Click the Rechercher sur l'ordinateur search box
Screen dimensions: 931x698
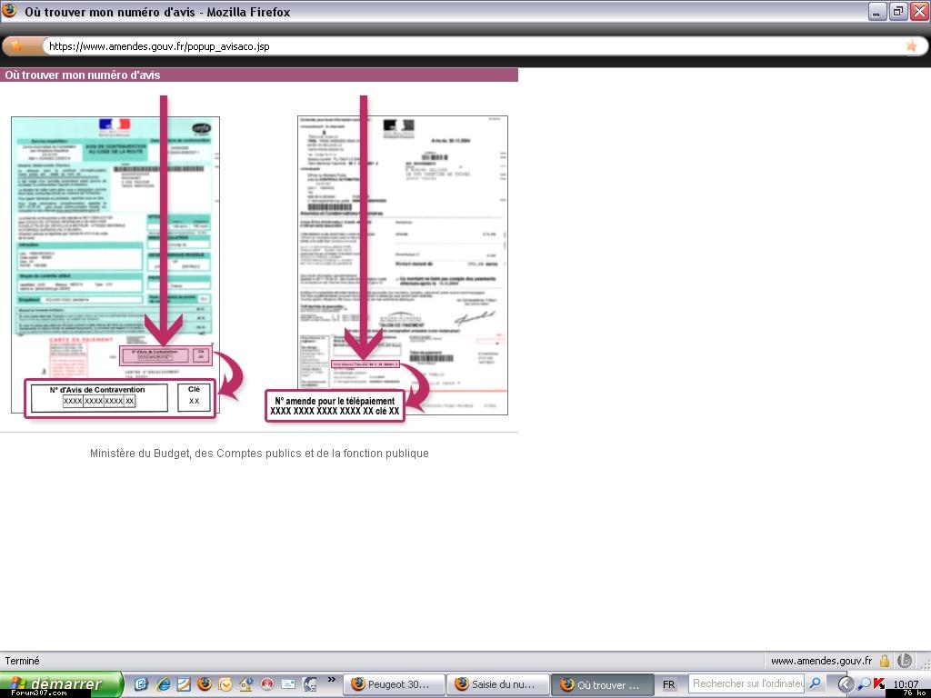tap(746, 683)
